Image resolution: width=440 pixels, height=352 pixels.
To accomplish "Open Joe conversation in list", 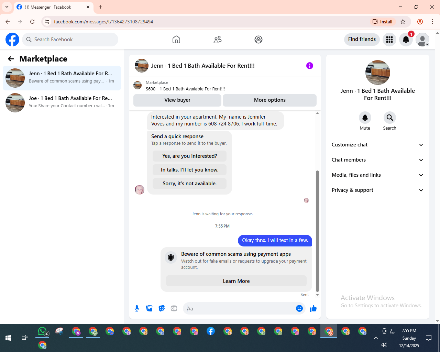I will coord(62,103).
